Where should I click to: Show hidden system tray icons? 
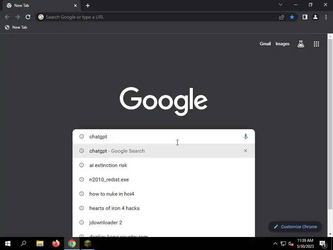pos(275,243)
